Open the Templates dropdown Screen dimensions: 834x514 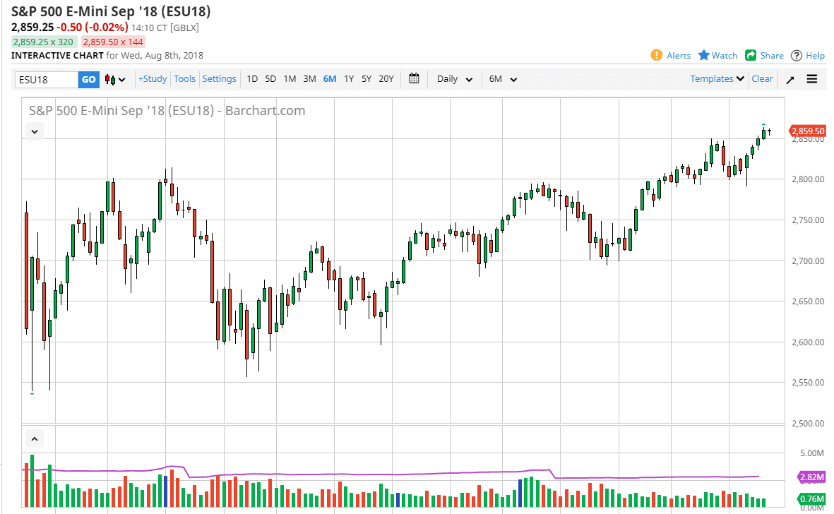point(717,79)
